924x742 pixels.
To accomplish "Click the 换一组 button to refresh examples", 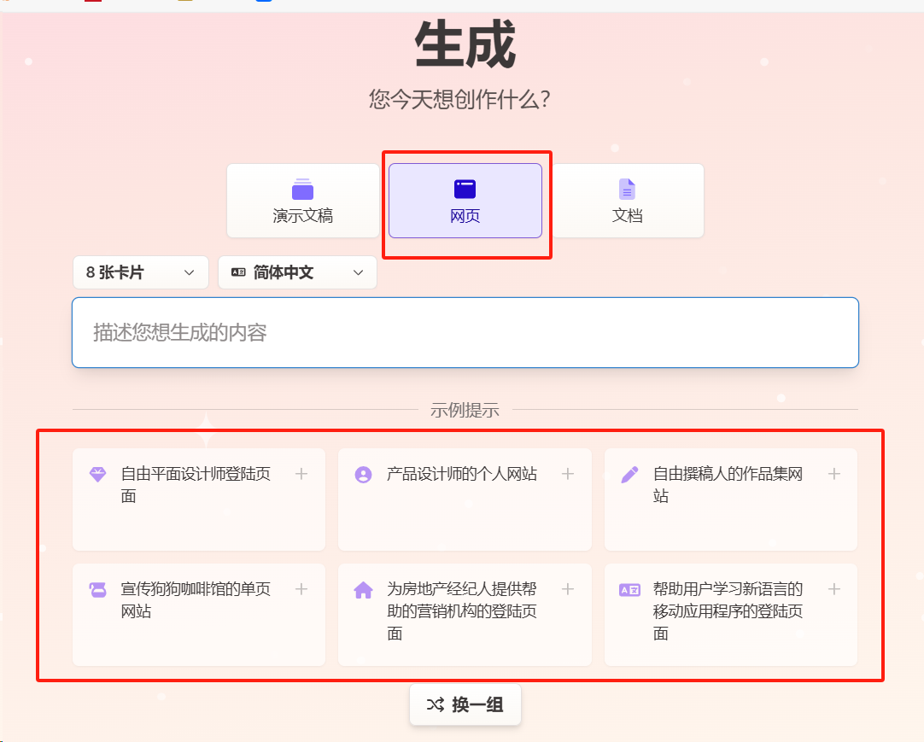I will click(465, 704).
